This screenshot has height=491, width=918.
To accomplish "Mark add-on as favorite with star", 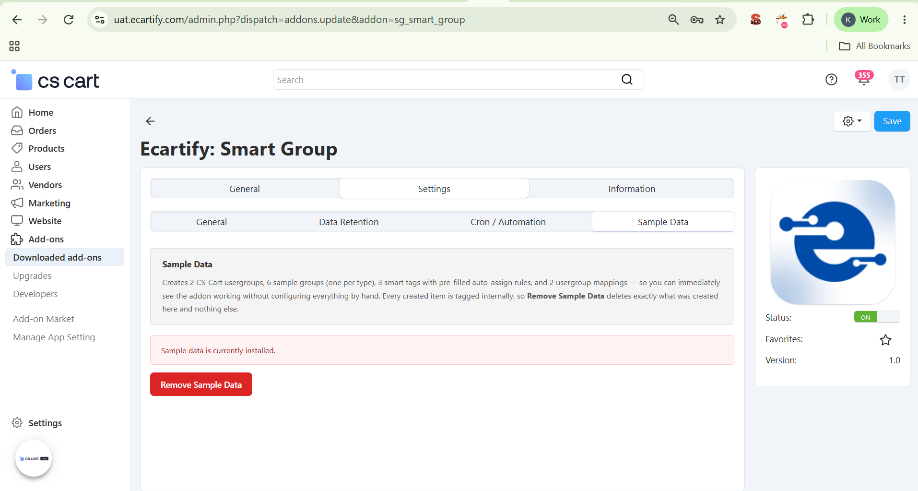I will [885, 340].
